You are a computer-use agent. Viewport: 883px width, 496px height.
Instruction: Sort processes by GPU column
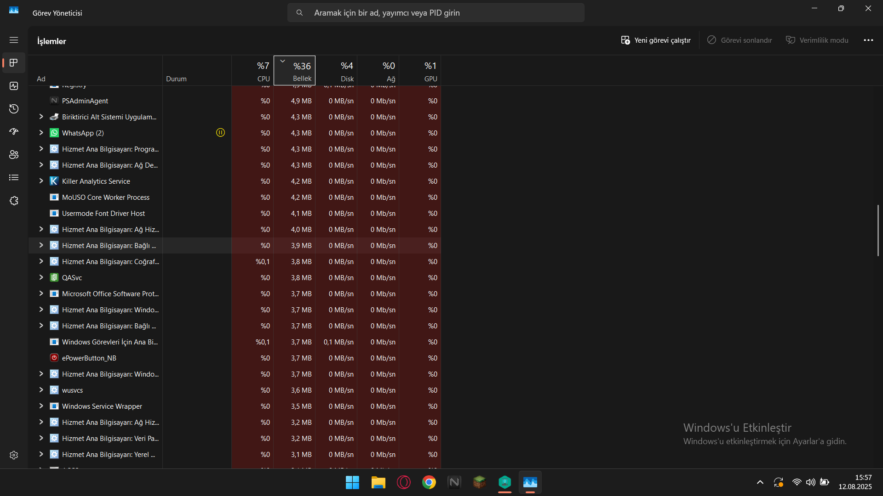[420, 71]
